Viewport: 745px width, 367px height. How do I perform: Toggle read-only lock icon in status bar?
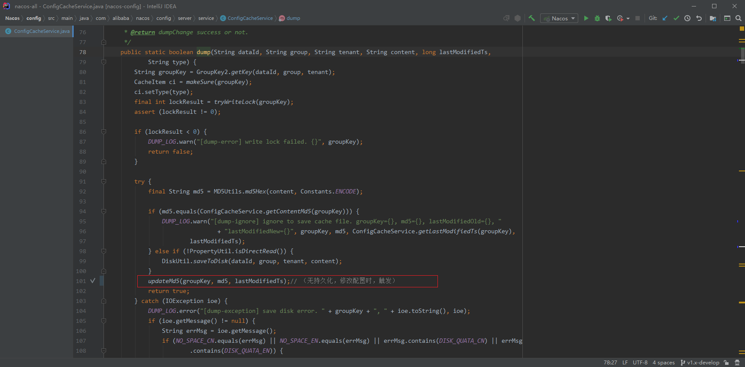[x=726, y=363]
